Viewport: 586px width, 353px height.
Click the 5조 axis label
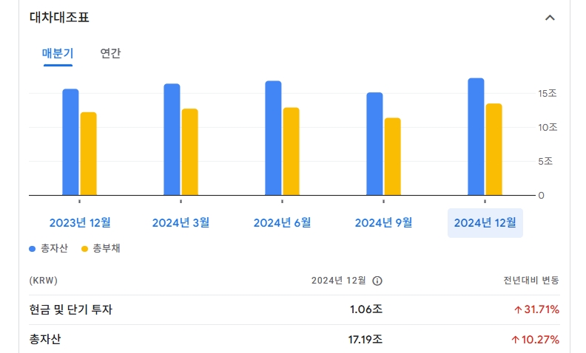tap(545, 161)
